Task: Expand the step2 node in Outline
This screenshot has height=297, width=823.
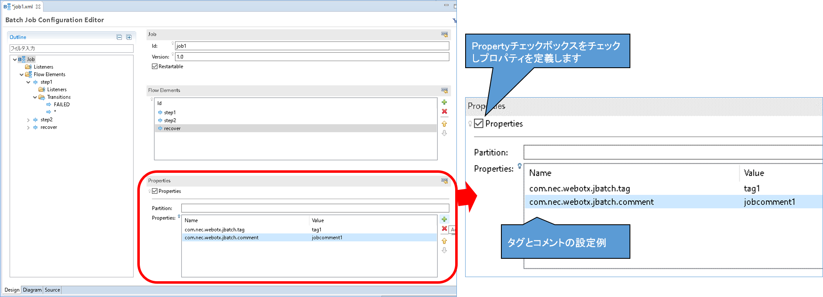Action: click(x=28, y=120)
